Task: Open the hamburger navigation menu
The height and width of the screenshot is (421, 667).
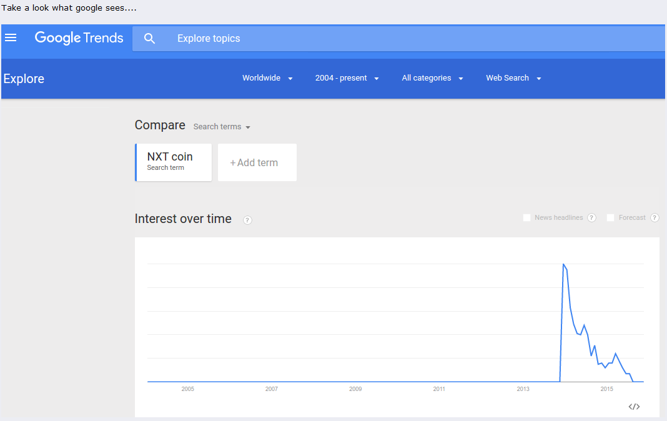Action: click(x=11, y=38)
